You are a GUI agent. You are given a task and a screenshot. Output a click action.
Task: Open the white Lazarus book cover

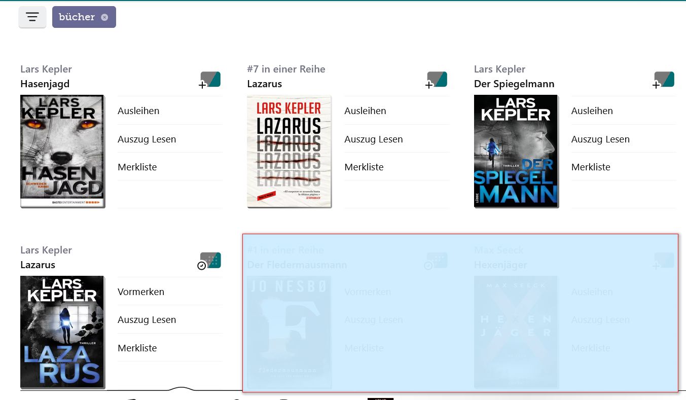289,151
